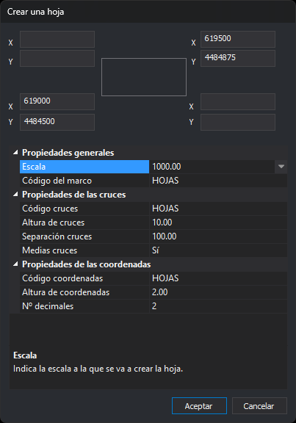Screen dimensions: 296x423
Task: Click the Propiedades de las cruces header text
Action: [x=74, y=195]
